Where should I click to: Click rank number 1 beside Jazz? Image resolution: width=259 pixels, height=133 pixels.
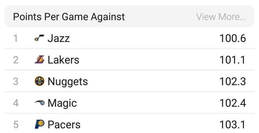coord(16,38)
